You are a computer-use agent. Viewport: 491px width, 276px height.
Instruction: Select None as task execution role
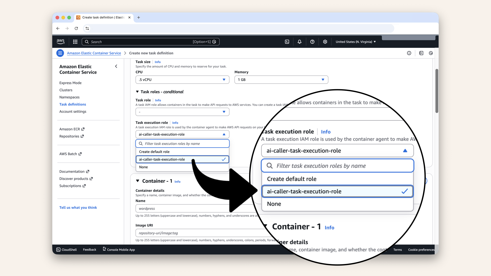coord(143,167)
